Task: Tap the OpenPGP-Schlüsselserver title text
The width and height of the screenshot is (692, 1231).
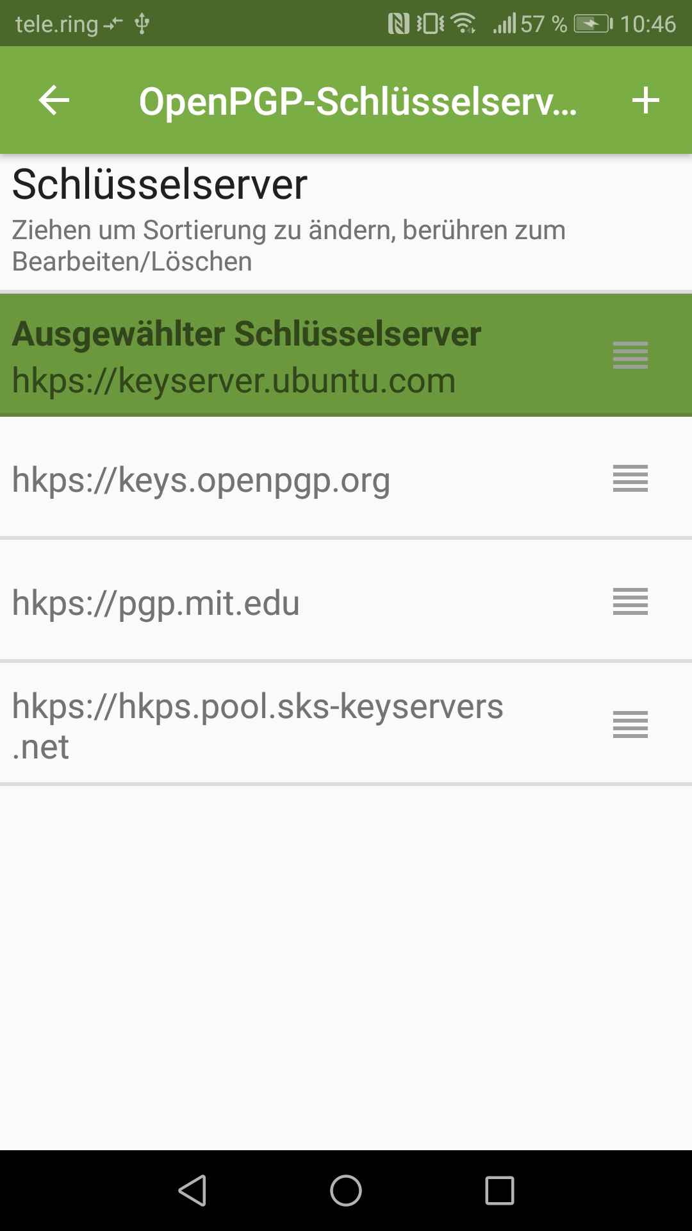Action: (x=358, y=101)
